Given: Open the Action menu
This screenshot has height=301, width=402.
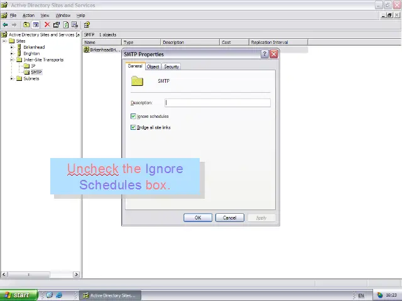Looking at the screenshot, I should [x=28, y=15].
